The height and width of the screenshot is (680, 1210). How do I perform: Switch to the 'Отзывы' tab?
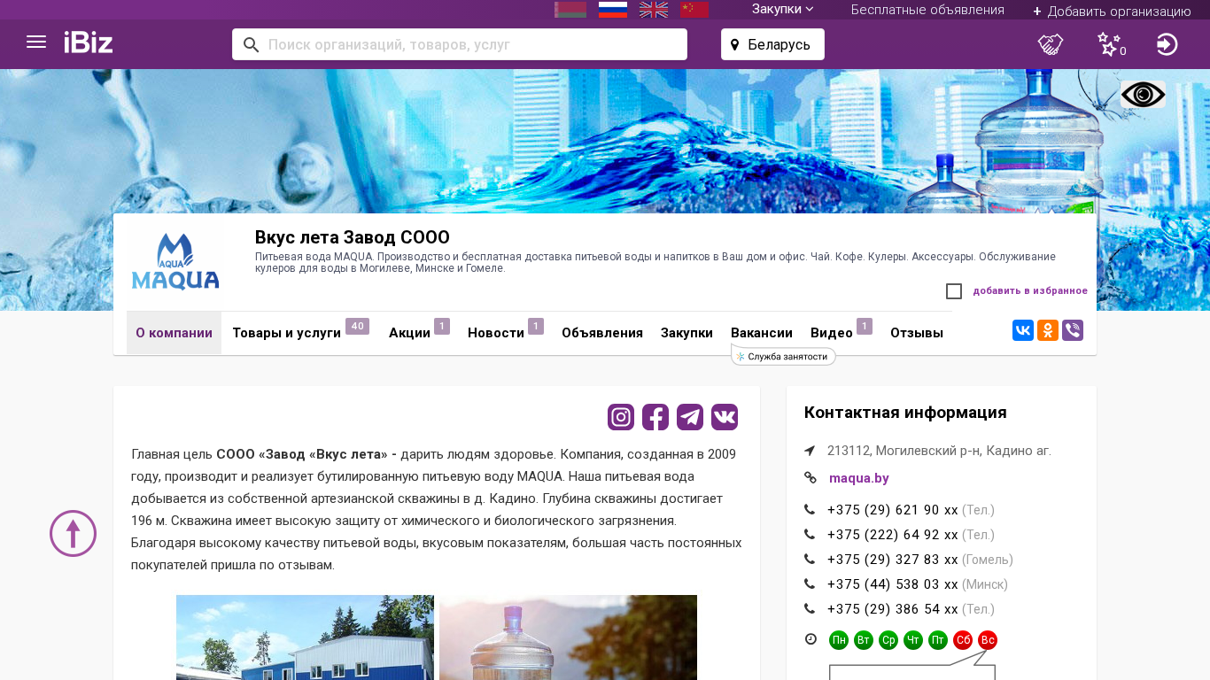(916, 333)
